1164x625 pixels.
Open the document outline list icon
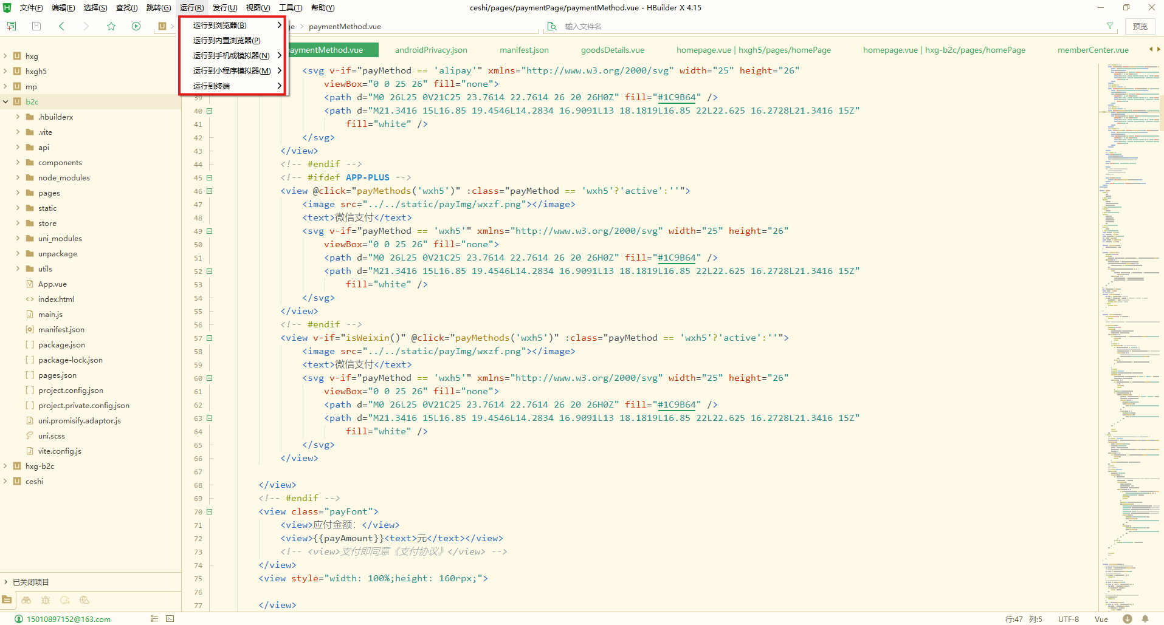click(154, 619)
